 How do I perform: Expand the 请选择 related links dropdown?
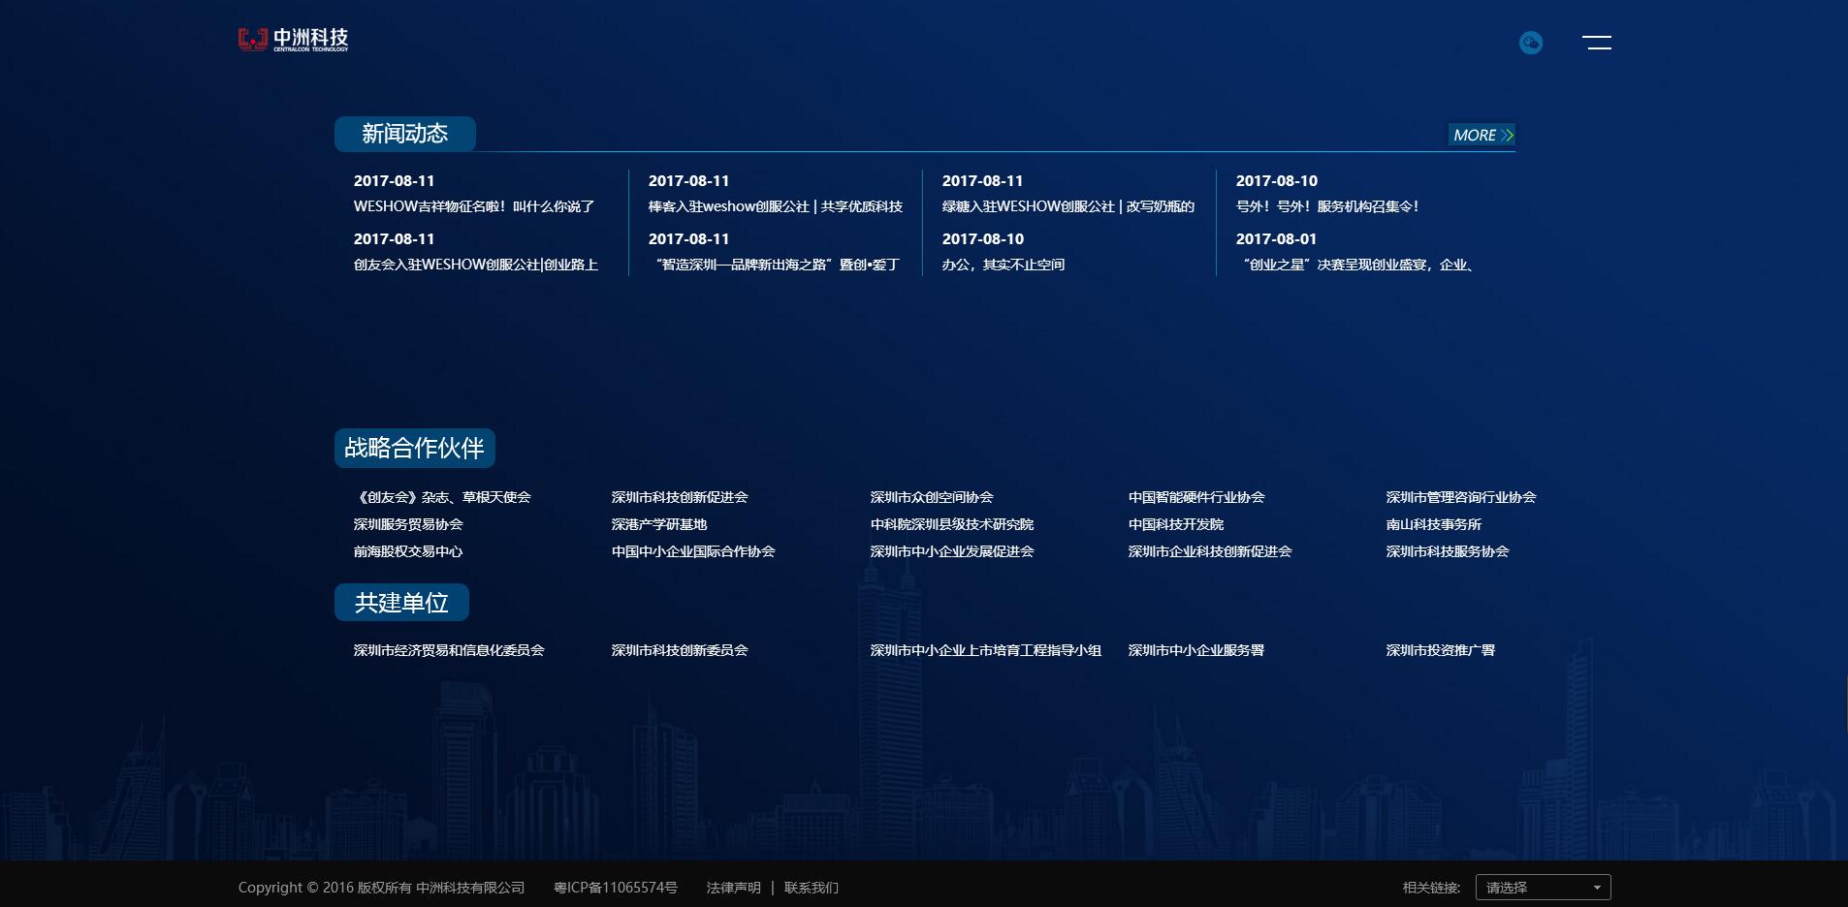pyautogui.click(x=1542, y=887)
